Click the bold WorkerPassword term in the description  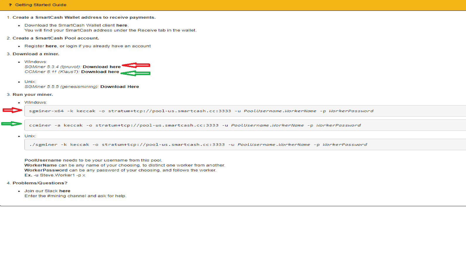pyautogui.click(x=46, y=170)
